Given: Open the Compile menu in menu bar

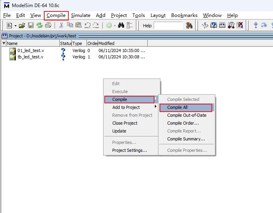Looking at the screenshot, I should 56,15.
